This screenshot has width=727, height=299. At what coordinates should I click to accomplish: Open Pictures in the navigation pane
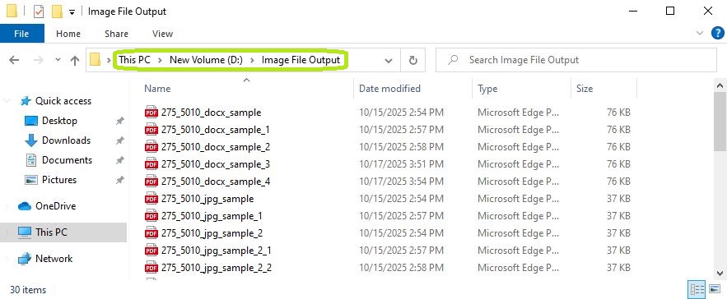[x=59, y=180]
